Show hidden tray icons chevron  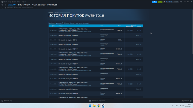[173, 106]
